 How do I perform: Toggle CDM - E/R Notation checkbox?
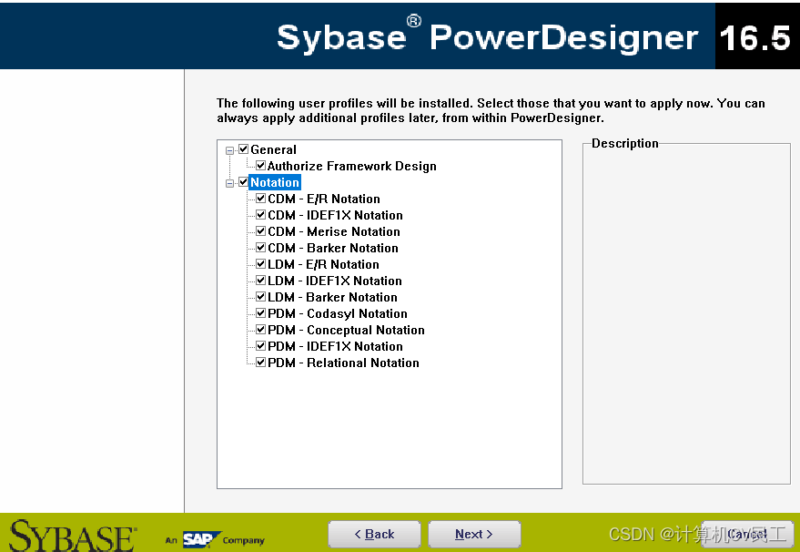(260, 199)
